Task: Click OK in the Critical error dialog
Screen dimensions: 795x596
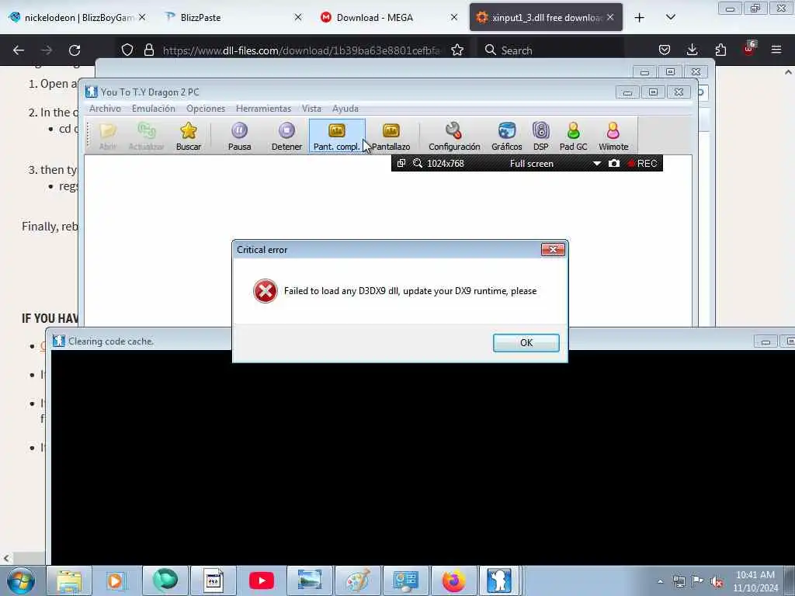Action: 526,342
